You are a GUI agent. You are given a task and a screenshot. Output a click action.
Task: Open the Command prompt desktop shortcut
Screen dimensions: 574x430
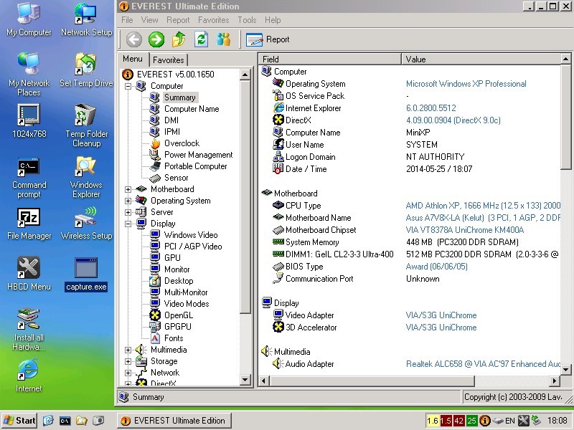pyautogui.click(x=29, y=178)
